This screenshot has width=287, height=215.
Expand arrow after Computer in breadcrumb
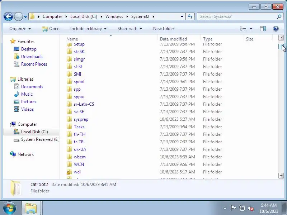[x=66, y=16]
